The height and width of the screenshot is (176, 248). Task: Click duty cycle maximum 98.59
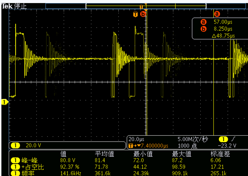click(x=179, y=167)
